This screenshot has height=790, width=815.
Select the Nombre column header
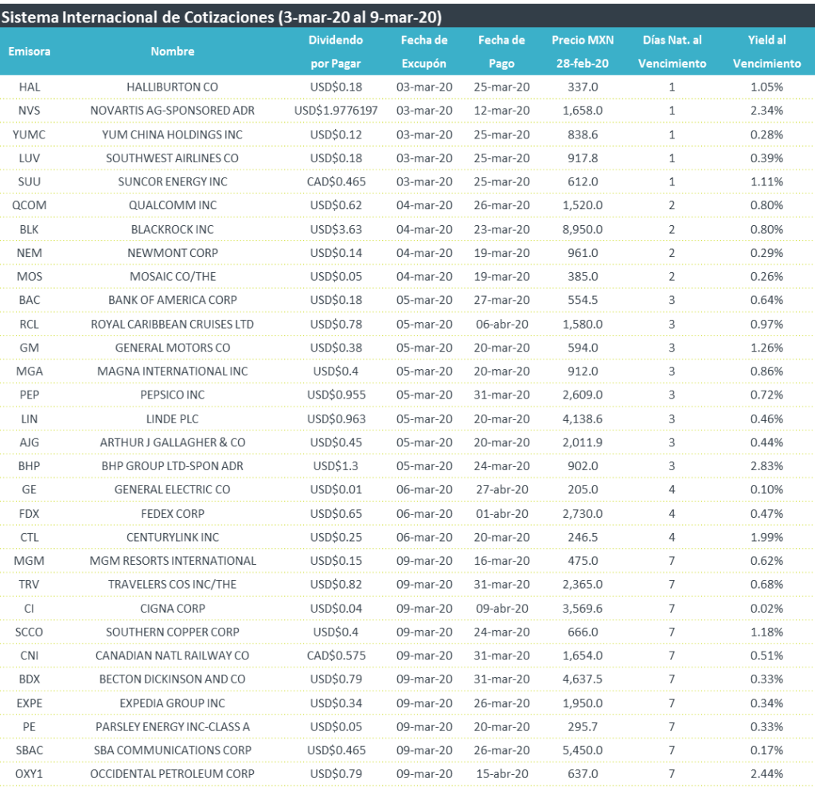pos(173,52)
